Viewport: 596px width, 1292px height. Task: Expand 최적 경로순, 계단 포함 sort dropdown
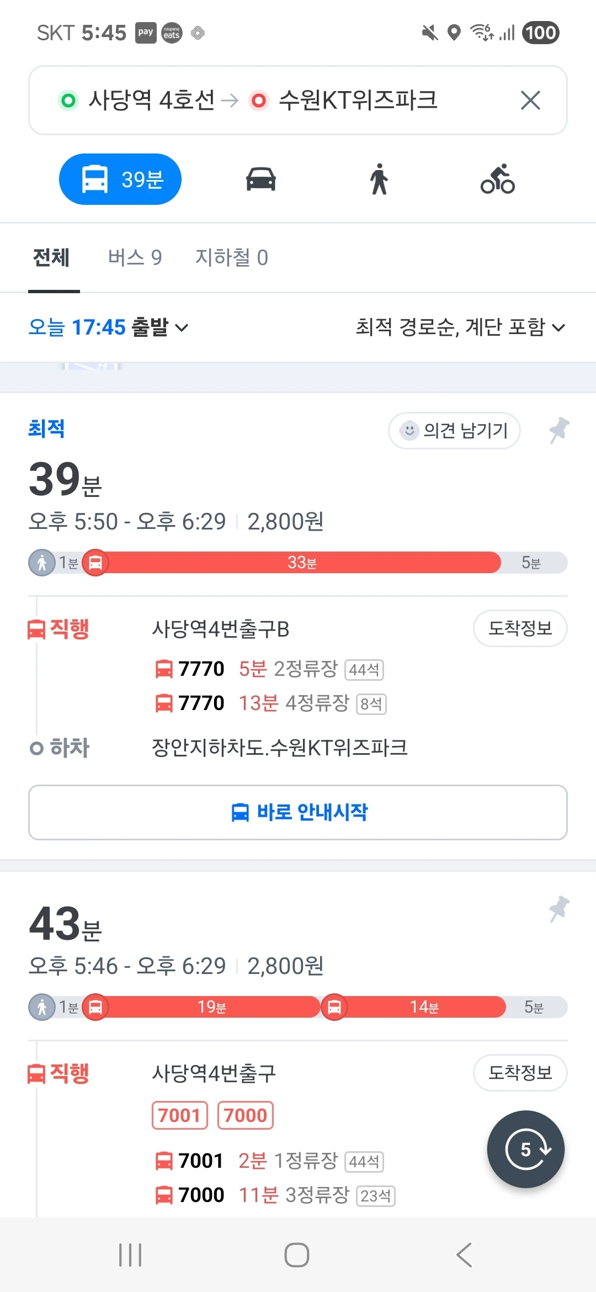click(460, 327)
